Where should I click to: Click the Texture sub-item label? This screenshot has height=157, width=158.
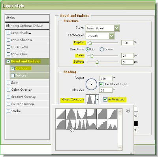21,75
